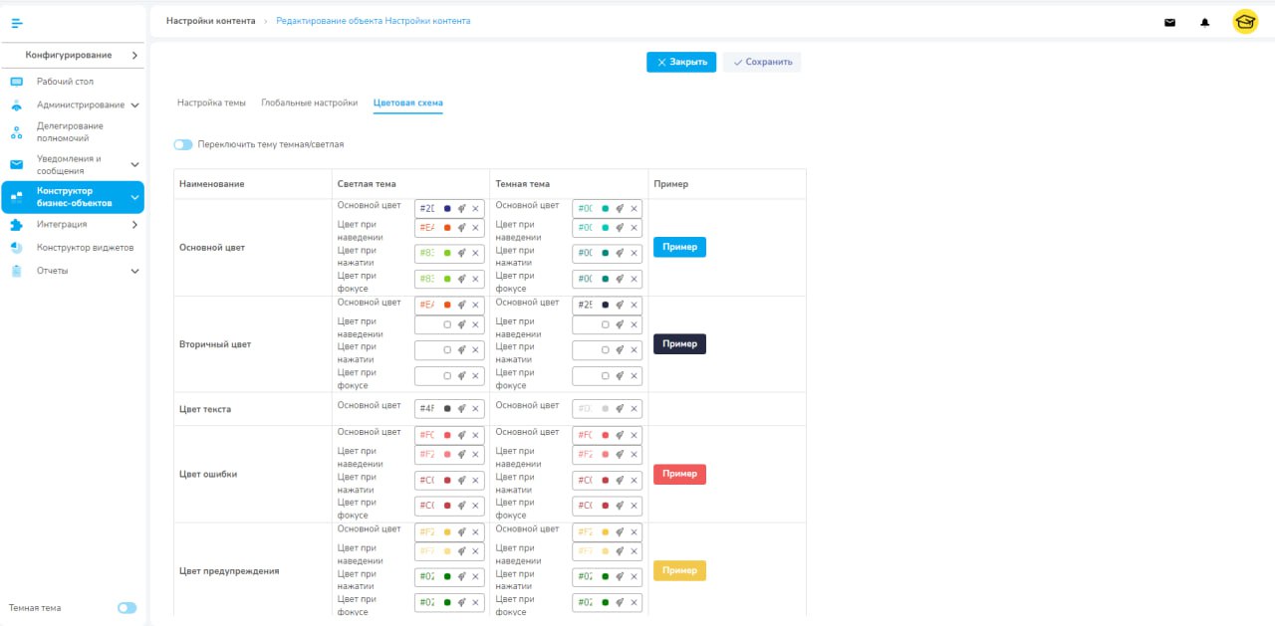Click dark theme Основной цвет teal swatch

tap(605, 209)
